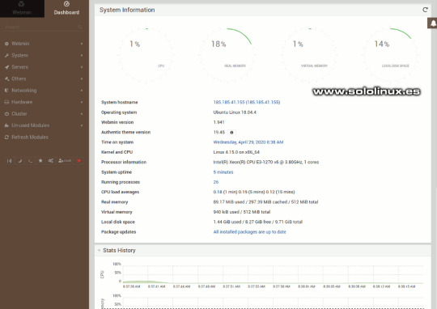This screenshot has width=437, height=309.
Task: Click the refresh icon beside Refresh Modules
Action: (x=6, y=138)
